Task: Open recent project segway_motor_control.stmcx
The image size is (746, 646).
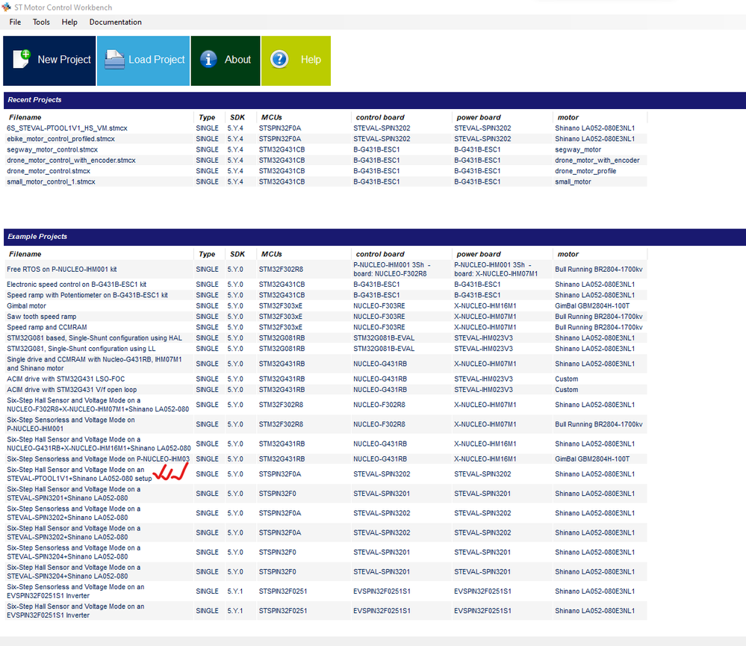Action: pyautogui.click(x=52, y=150)
